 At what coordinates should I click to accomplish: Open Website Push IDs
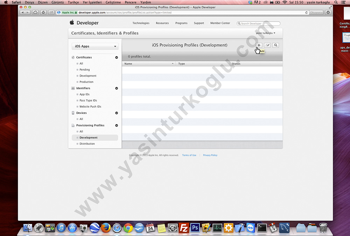(90, 107)
